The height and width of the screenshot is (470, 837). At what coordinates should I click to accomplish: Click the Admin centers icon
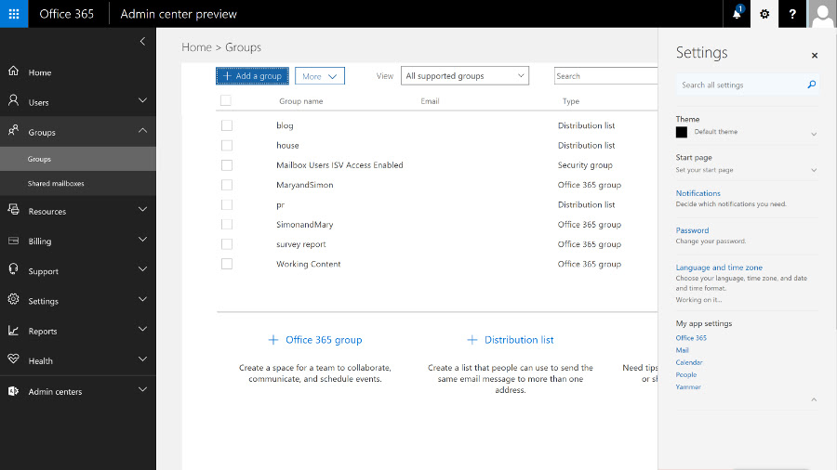pos(13,391)
